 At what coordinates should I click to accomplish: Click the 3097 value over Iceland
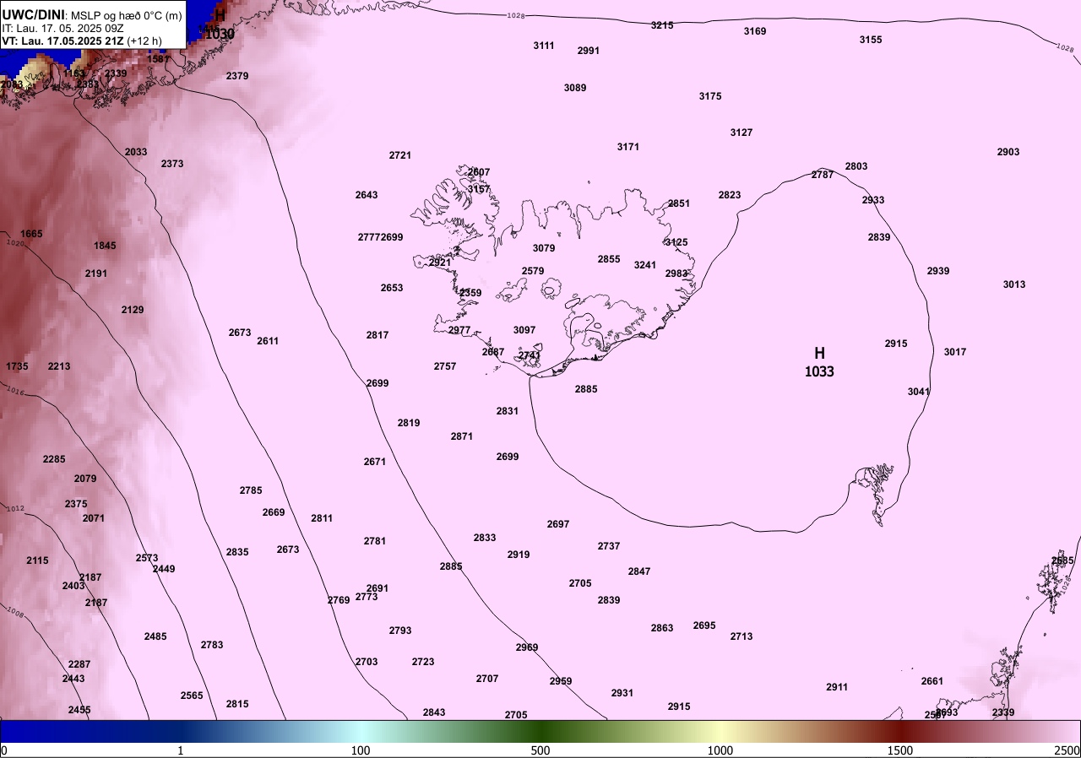coord(524,330)
